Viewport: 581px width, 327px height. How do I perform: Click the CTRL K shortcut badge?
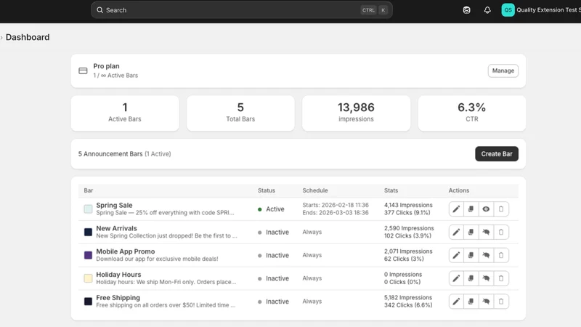374,10
